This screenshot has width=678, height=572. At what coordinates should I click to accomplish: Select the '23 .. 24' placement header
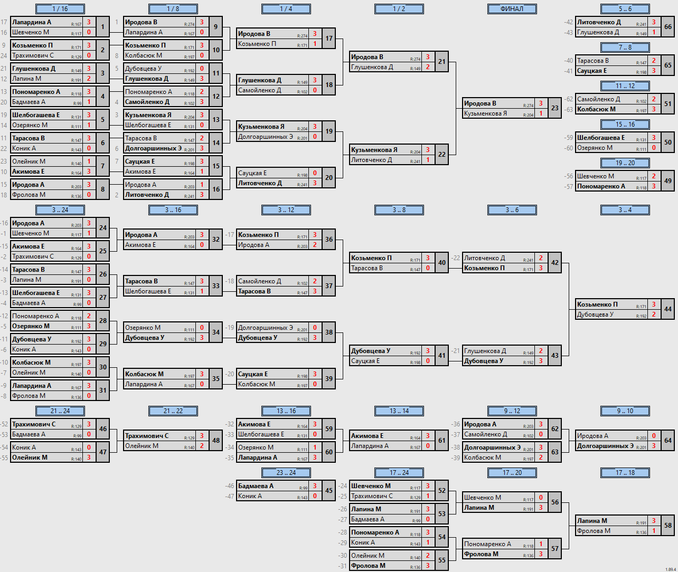(286, 473)
